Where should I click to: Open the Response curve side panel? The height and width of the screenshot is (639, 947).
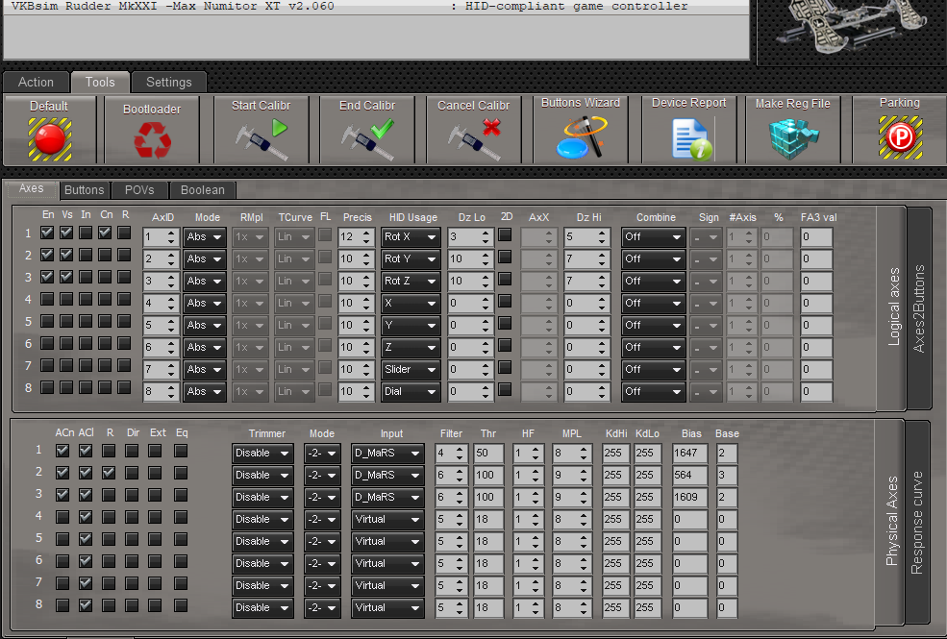(916, 522)
